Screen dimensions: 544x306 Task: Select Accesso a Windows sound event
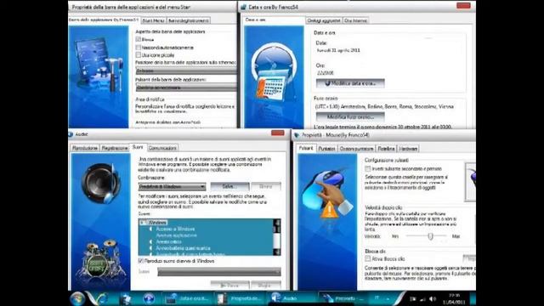[175, 229]
